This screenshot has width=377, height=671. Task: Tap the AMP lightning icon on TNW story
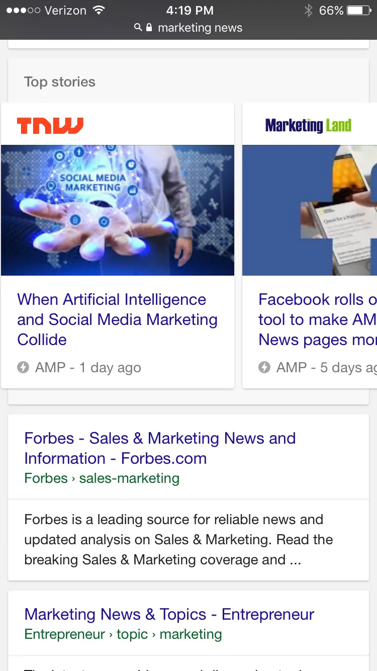click(23, 368)
